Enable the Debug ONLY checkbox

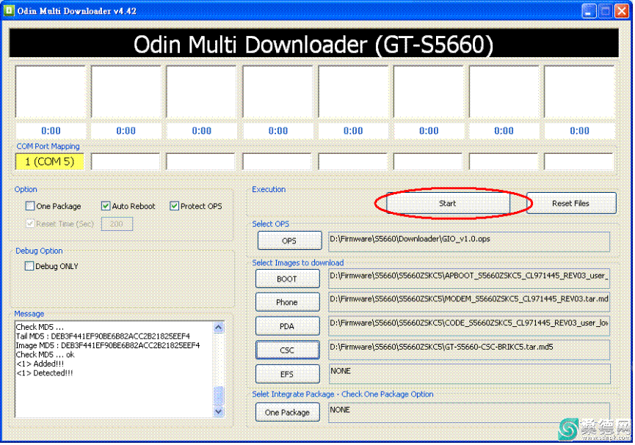tap(29, 266)
